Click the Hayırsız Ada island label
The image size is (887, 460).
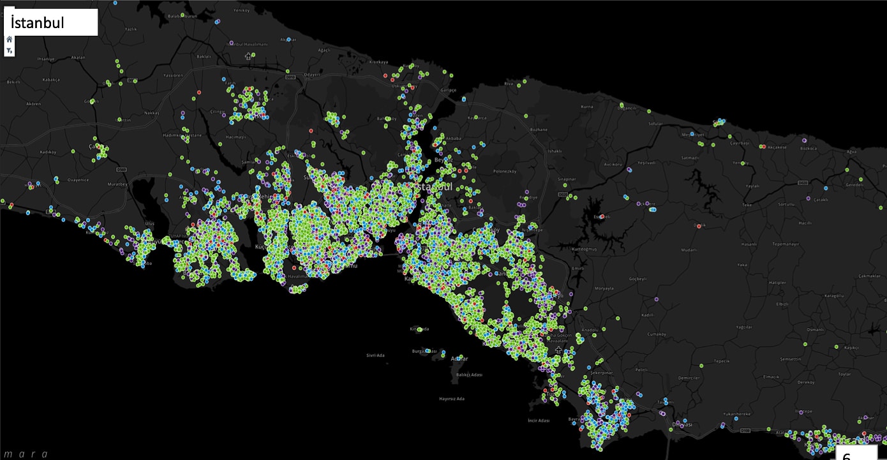click(451, 399)
